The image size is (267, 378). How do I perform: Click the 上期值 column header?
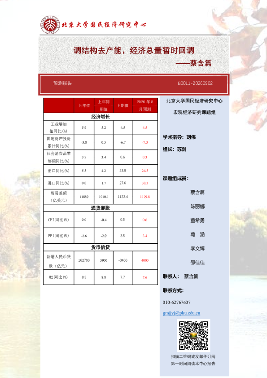123,105
